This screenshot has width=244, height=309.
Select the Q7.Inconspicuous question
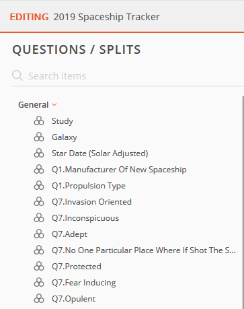pos(85,218)
